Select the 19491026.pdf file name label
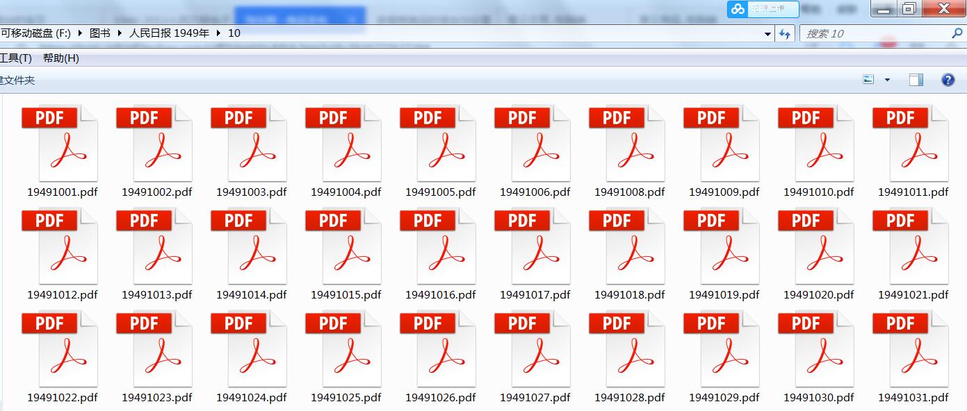The height and width of the screenshot is (411, 967). (440, 398)
